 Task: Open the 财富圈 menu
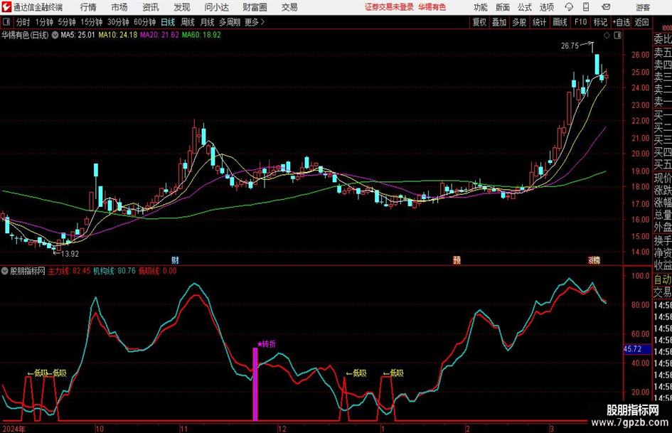tap(255, 7)
